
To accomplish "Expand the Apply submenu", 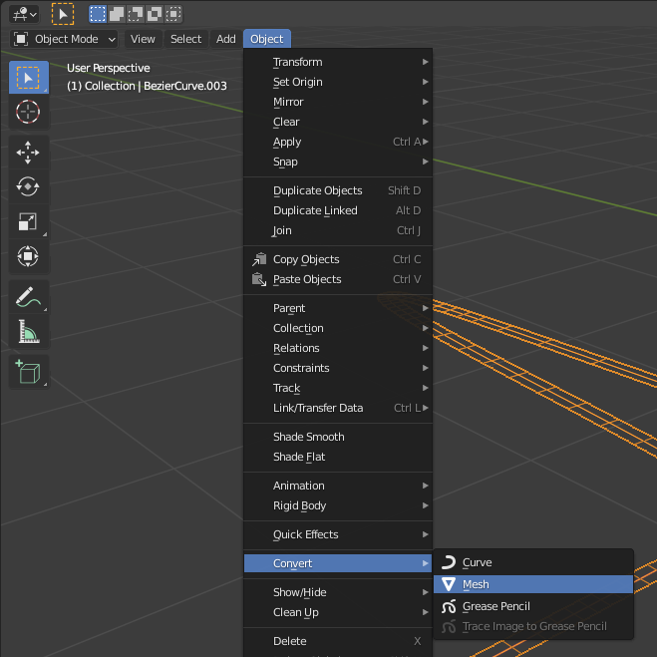I will pyautogui.click(x=338, y=142).
